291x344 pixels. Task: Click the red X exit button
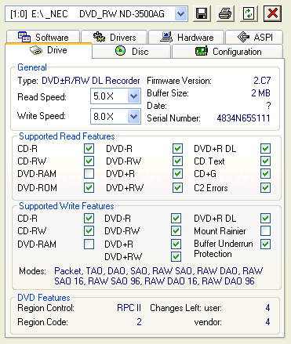pos(272,13)
